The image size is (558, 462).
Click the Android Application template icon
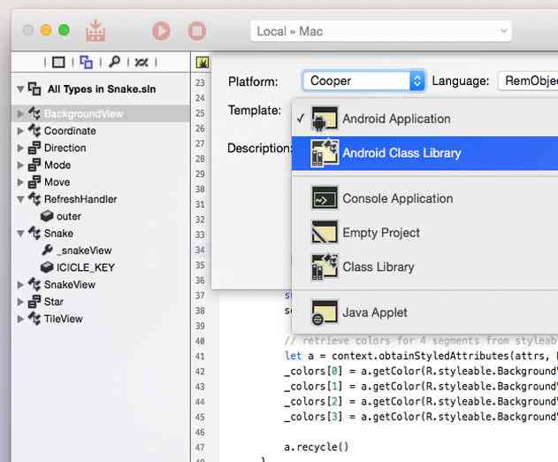click(x=325, y=119)
